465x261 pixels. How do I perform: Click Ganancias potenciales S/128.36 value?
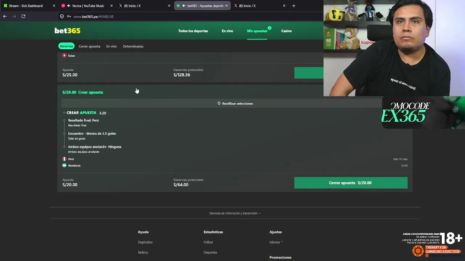pyautogui.click(x=182, y=75)
